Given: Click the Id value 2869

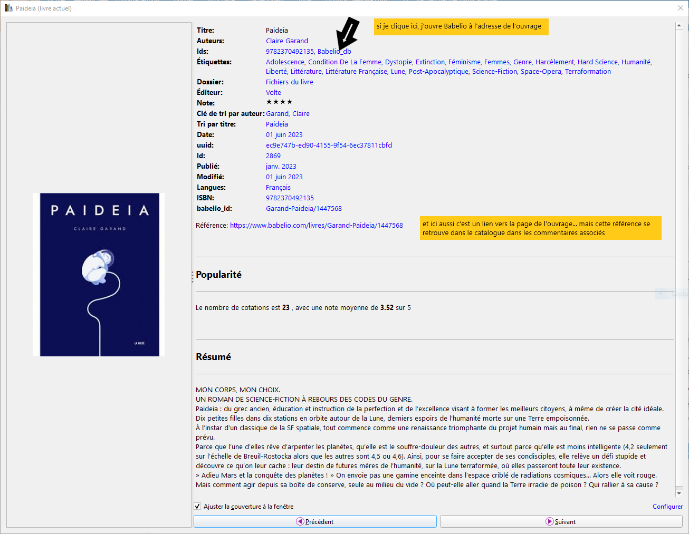Looking at the screenshot, I should tap(273, 156).
